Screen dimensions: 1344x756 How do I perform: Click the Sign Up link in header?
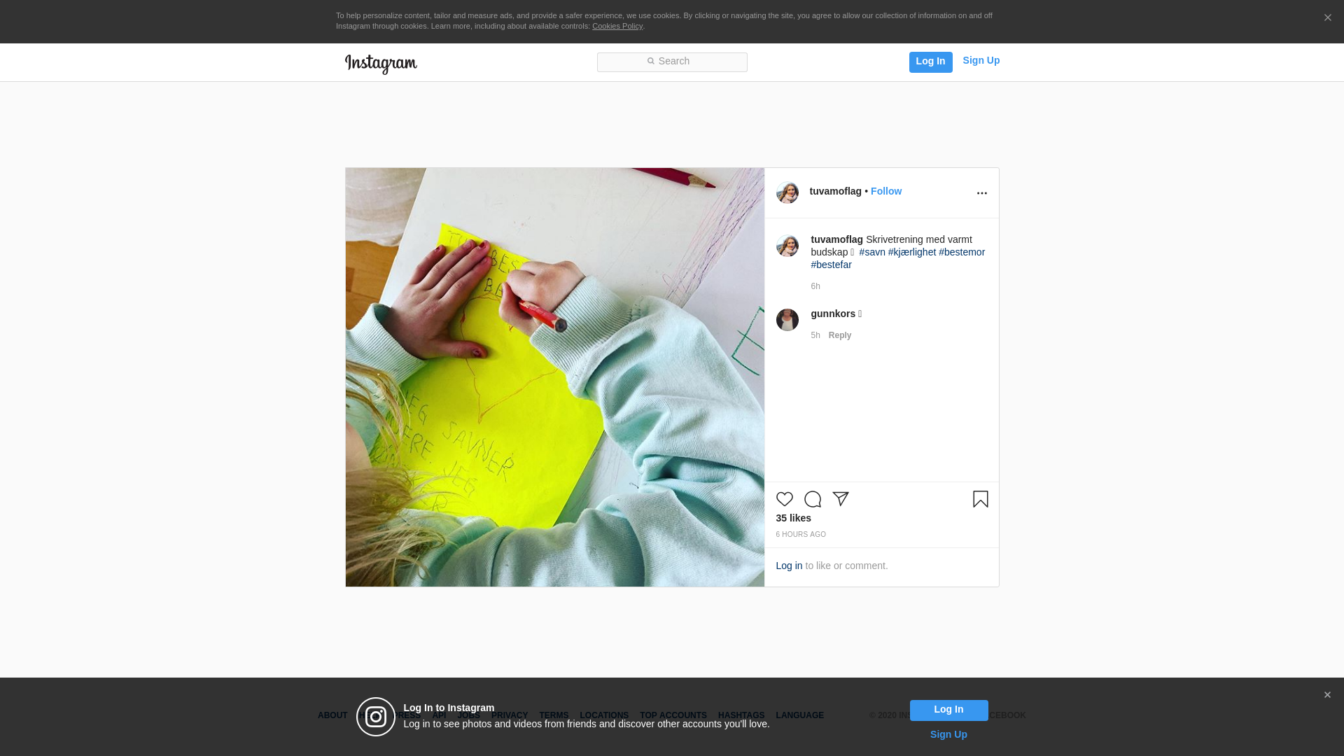(981, 60)
